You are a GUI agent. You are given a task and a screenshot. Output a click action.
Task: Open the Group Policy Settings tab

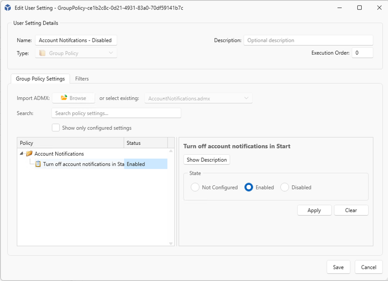(x=40, y=79)
